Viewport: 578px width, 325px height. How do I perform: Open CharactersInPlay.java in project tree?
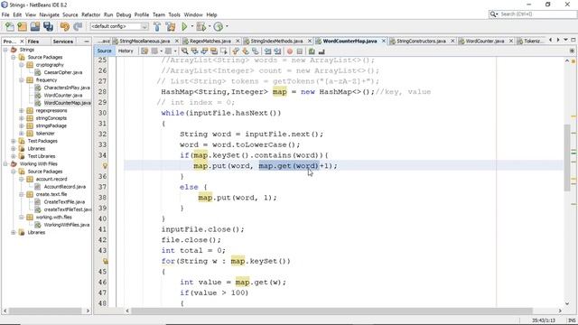[x=67, y=88]
